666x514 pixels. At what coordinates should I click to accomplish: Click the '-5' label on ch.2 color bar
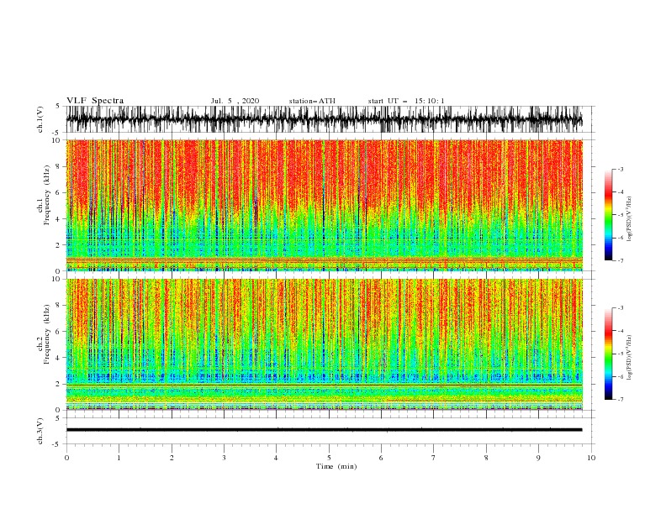(621, 354)
